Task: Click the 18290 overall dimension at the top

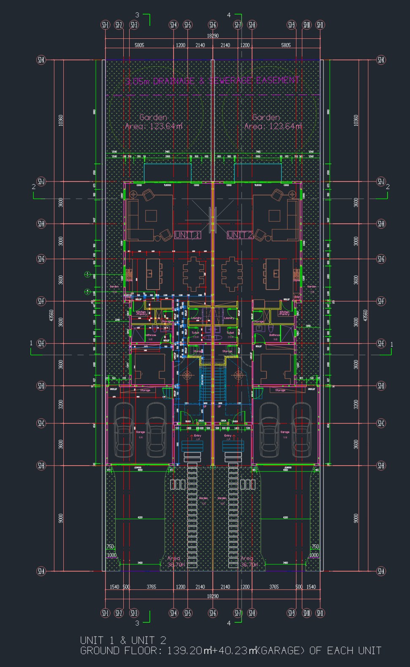Action: (212, 36)
